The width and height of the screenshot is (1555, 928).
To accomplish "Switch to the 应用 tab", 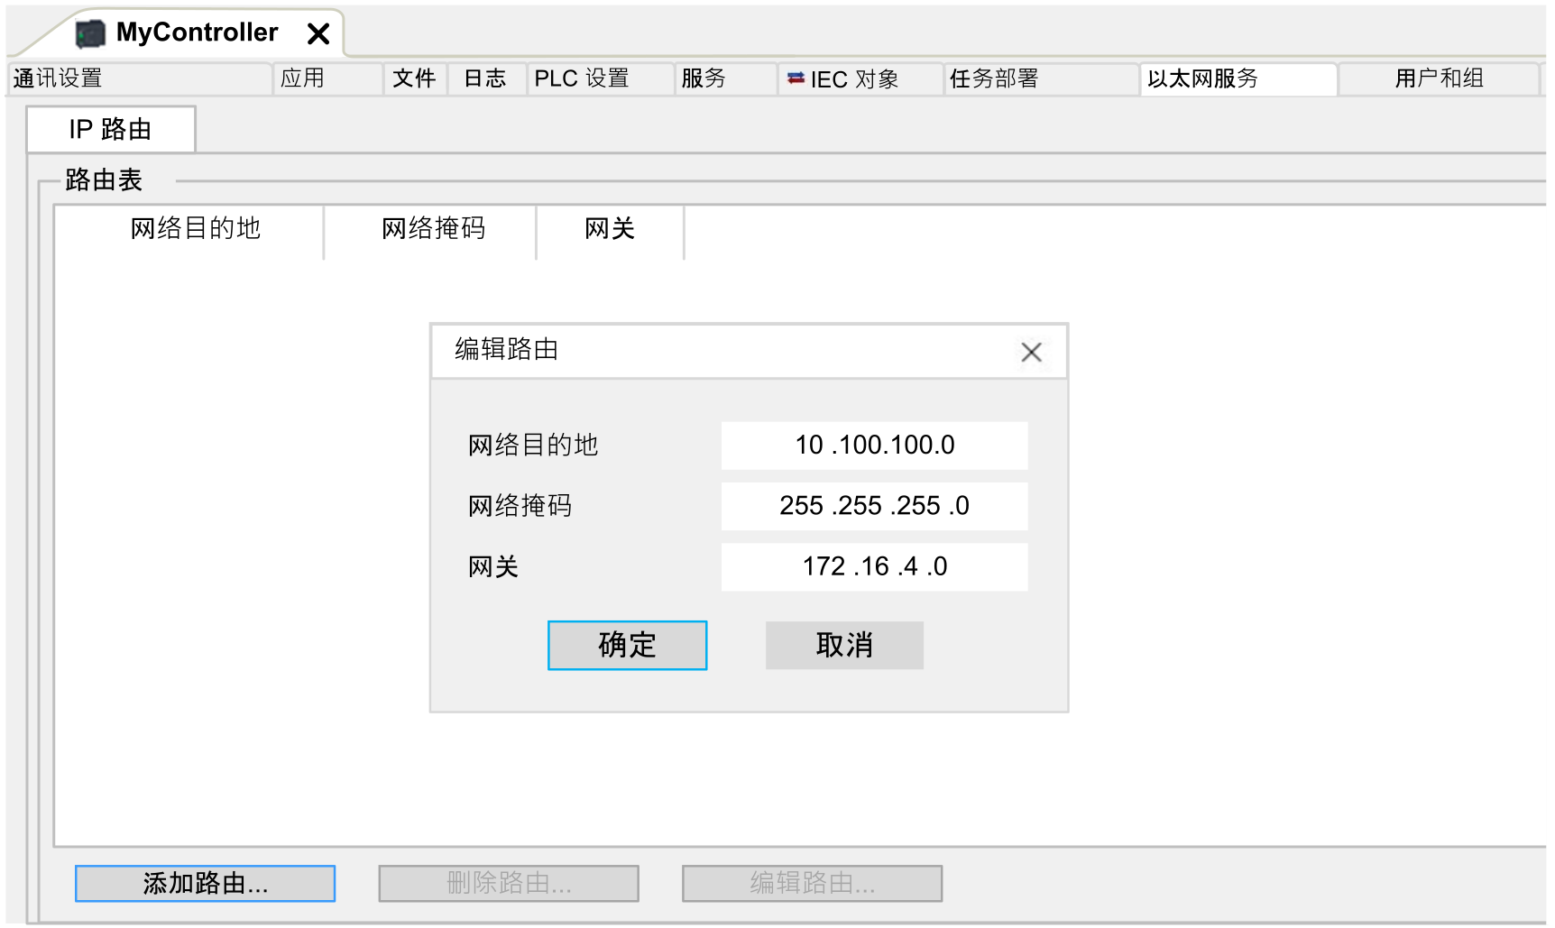I will coord(303,78).
